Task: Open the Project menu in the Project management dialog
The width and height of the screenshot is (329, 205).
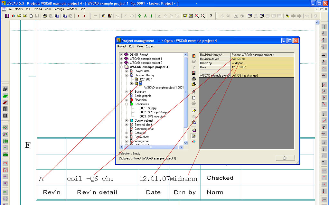Action: 122,46
